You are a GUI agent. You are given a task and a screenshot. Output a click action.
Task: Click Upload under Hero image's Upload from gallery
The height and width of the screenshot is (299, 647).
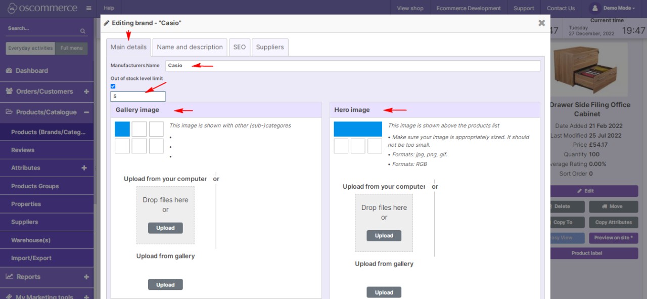384,292
